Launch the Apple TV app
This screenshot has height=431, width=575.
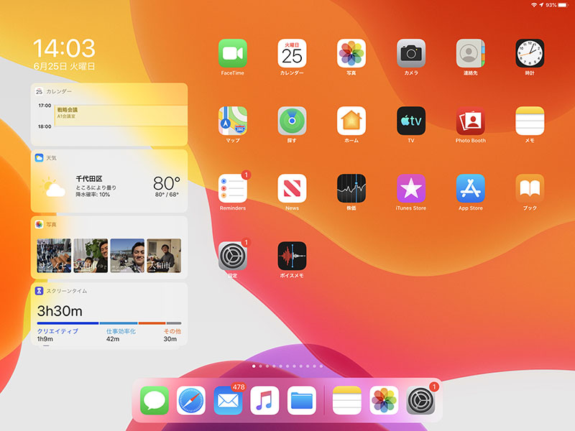click(411, 121)
